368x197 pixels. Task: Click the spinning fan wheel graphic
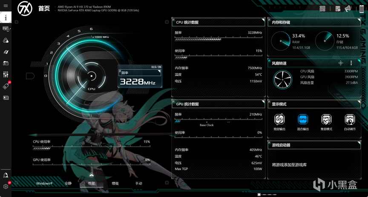[x=282, y=79]
